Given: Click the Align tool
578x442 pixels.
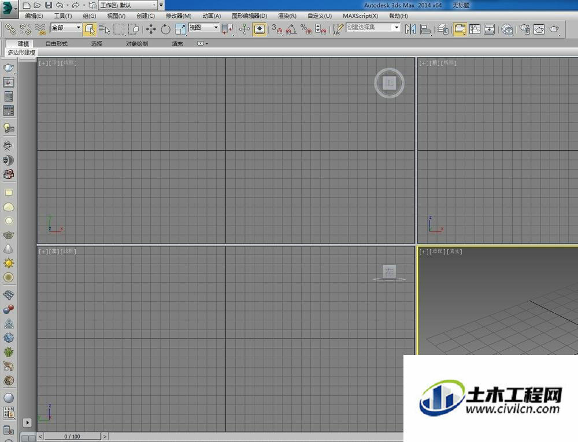Looking at the screenshot, I should click(425, 29).
